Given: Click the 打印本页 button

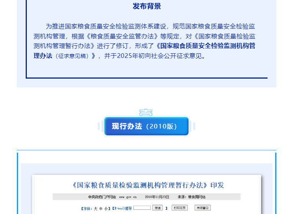Looking at the screenshot, I should pos(179,208).
